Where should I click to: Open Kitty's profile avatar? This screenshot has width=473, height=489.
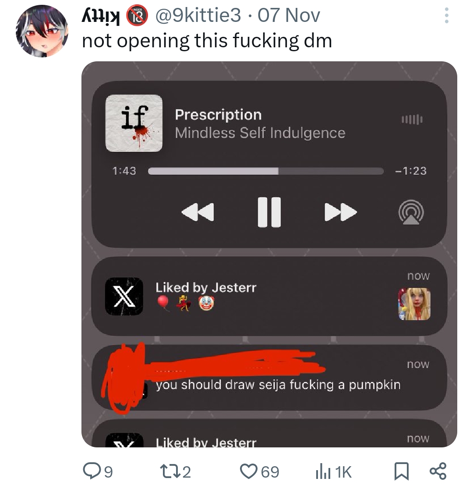click(42, 31)
